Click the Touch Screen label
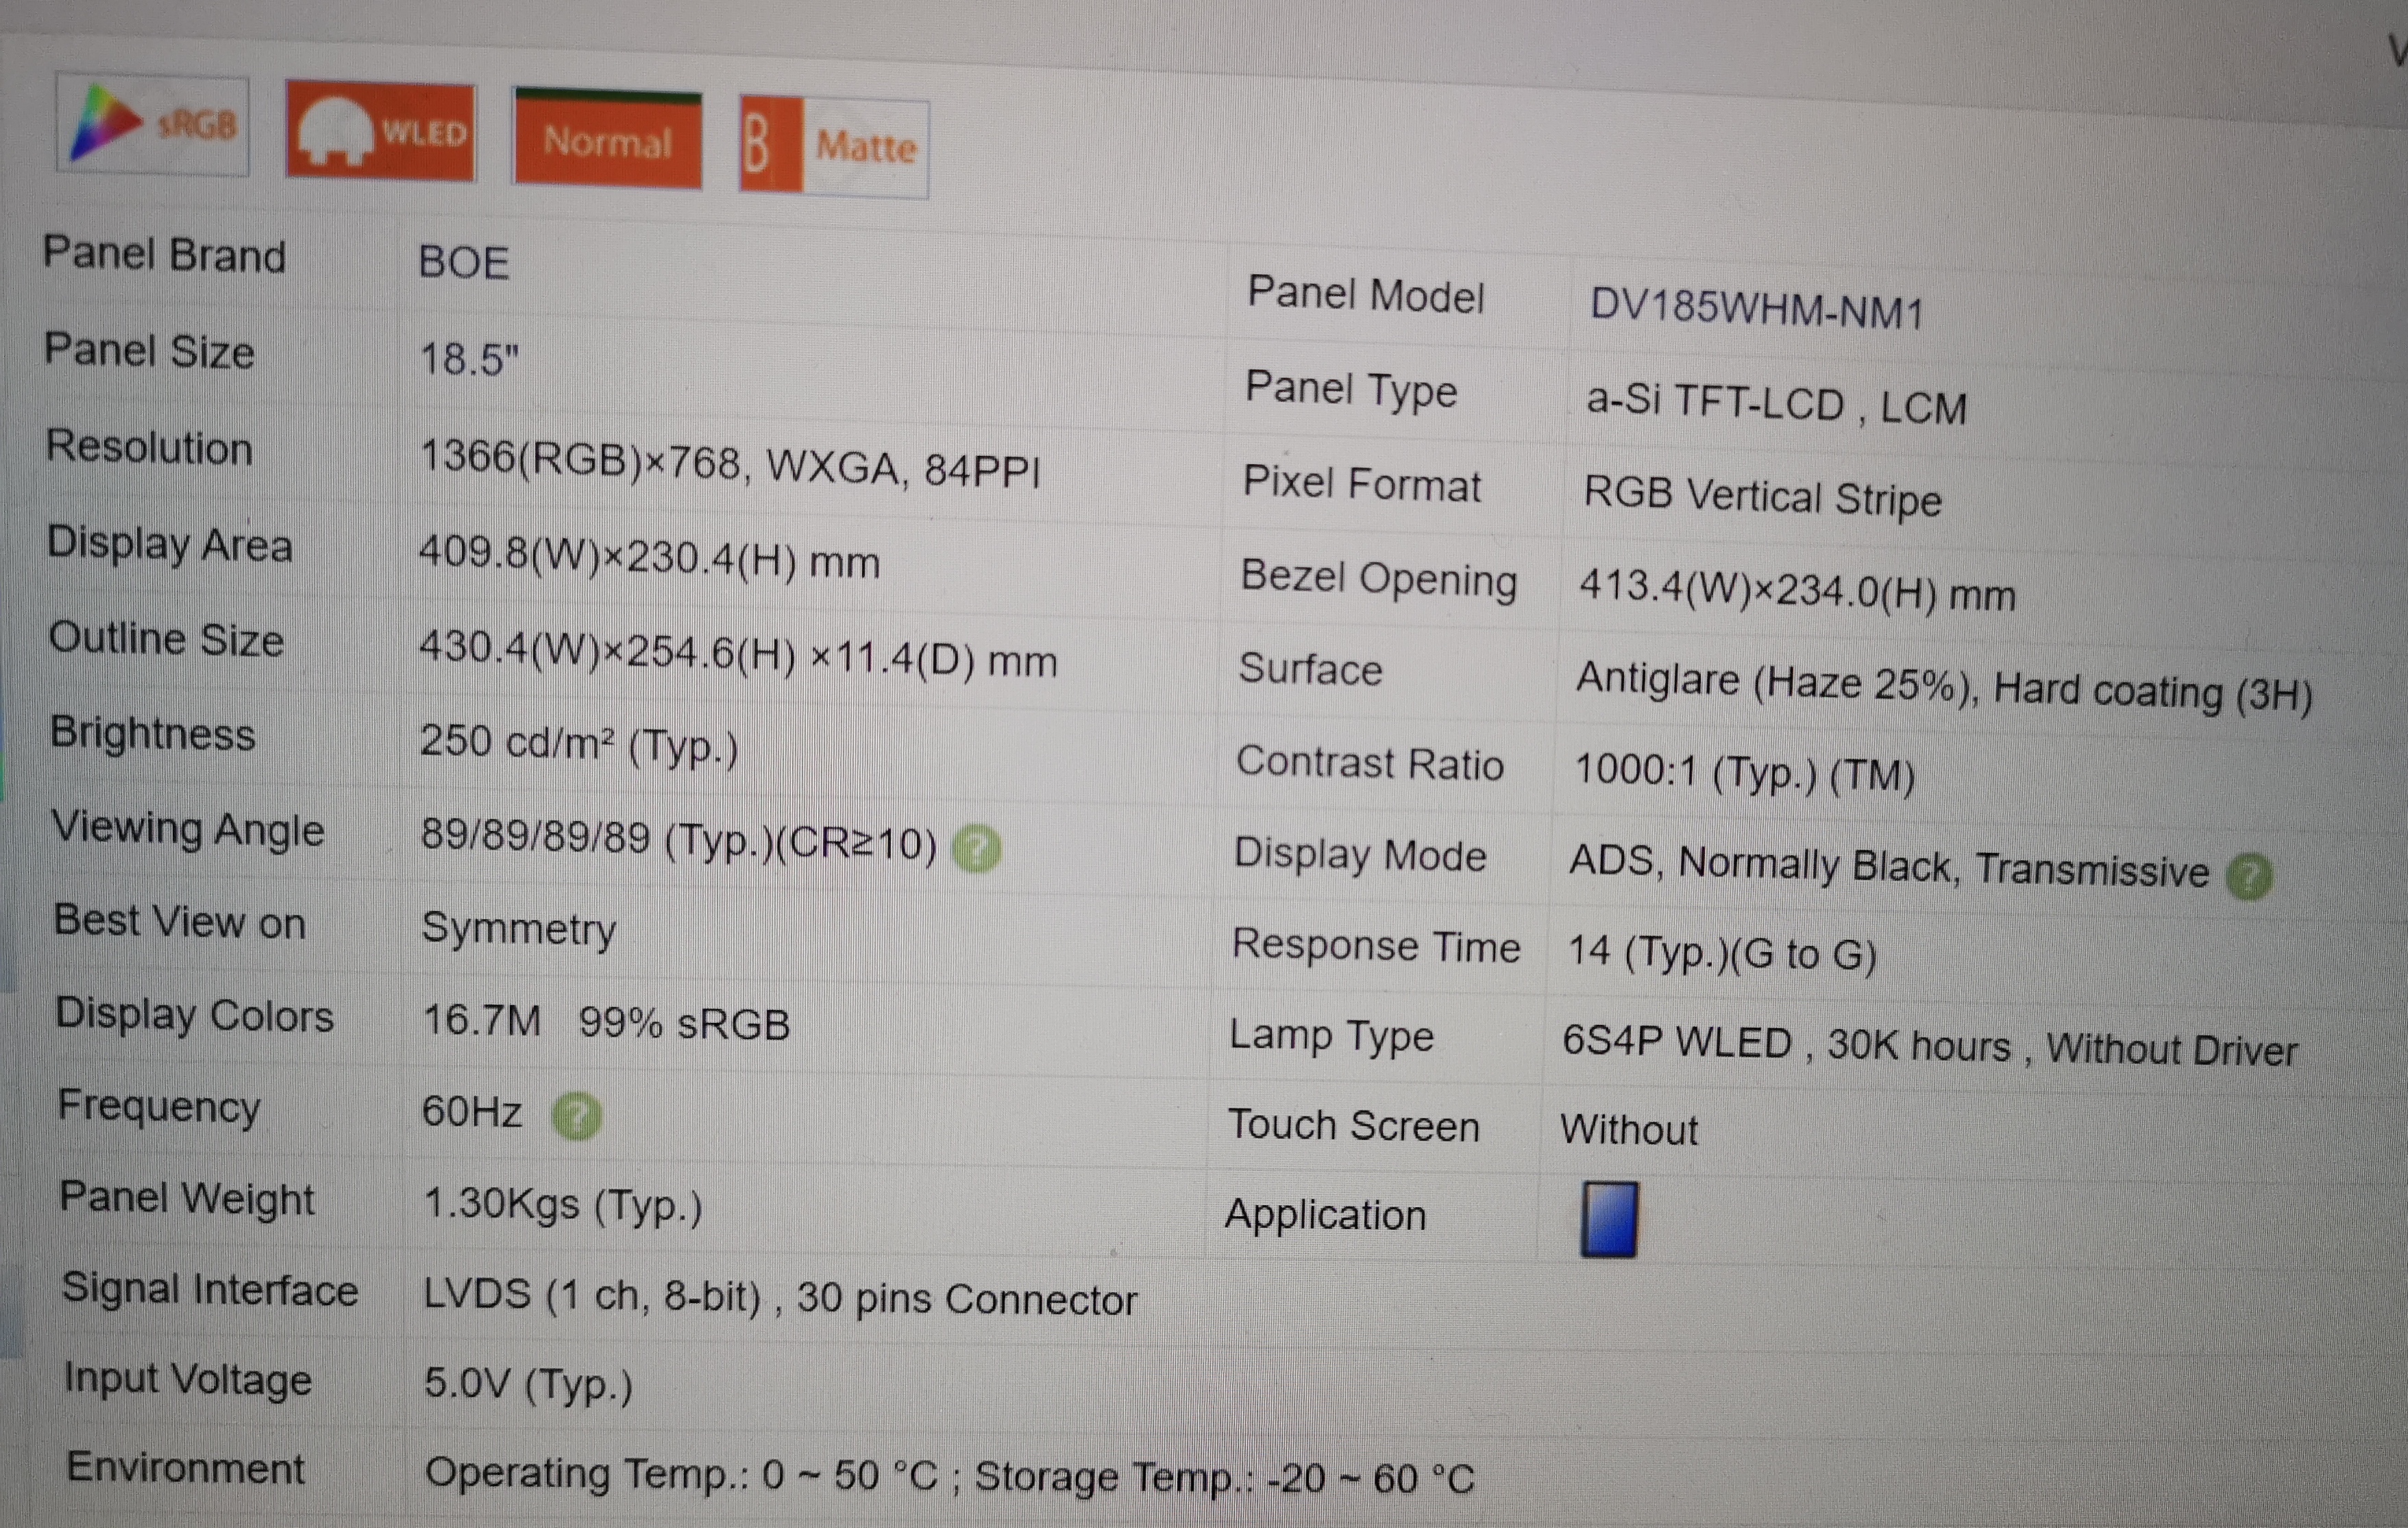The height and width of the screenshot is (1528, 2408). pyautogui.click(x=1354, y=1125)
